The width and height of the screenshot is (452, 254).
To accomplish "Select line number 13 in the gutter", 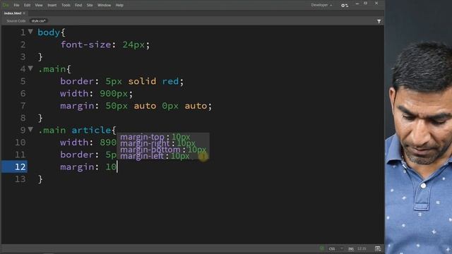I will 20,179.
